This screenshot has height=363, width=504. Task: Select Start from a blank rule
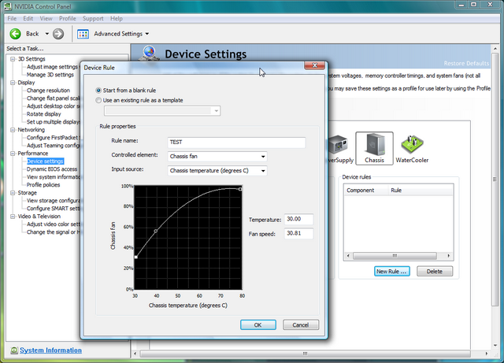(x=98, y=91)
